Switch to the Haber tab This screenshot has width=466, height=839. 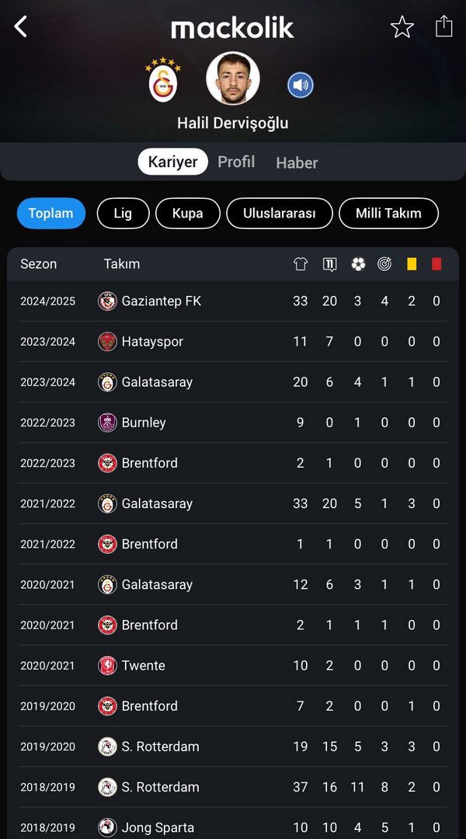(x=297, y=162)
